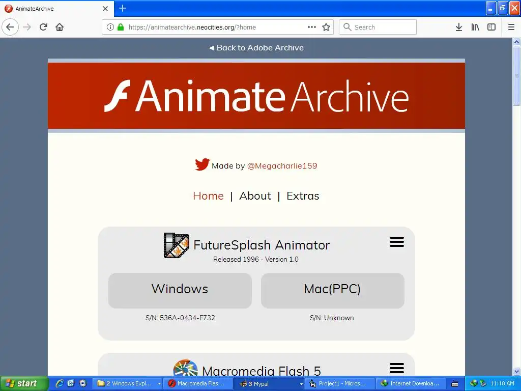Click the Flash logo in the banner
Screen dimensions: 521x391
coord(118,96)
